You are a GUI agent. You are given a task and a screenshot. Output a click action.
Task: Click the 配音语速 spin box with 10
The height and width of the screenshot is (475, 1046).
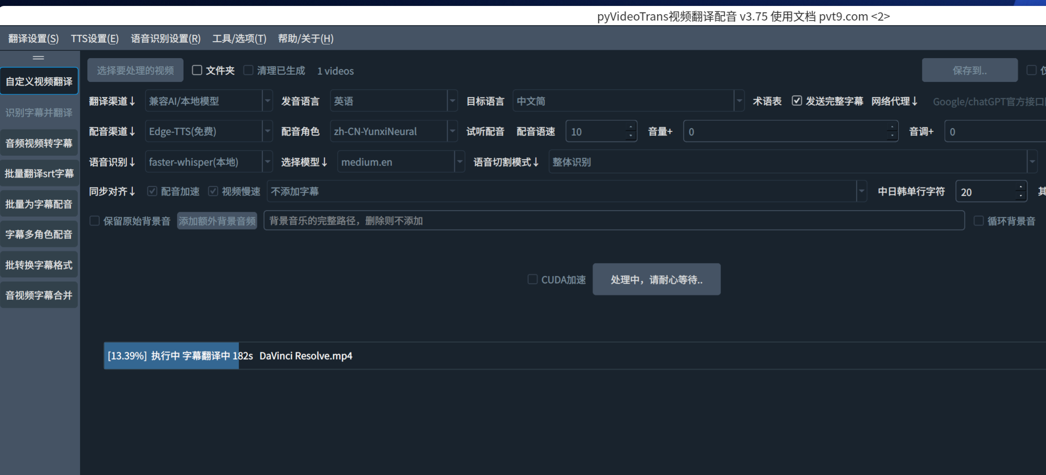coord(602,131)
